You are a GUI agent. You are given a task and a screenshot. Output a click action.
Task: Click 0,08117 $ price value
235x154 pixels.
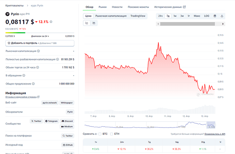[20, 22]
